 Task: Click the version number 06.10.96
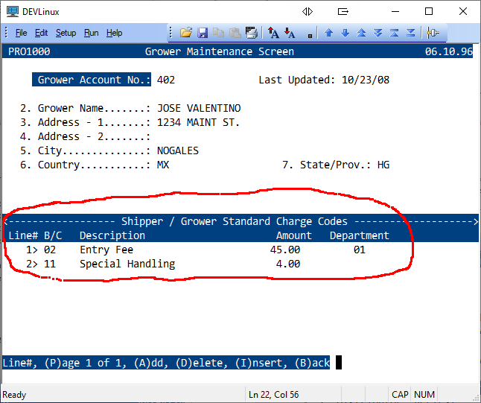(x=449, y=51)
